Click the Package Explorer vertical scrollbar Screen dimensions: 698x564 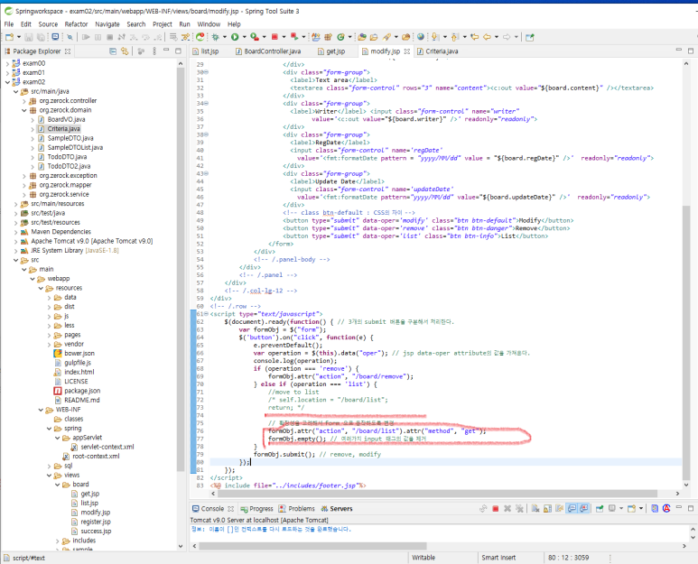click(x=181, y=269)
